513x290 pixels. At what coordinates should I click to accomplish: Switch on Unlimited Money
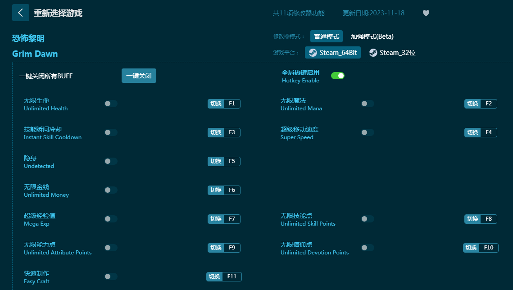pyautogui.click(x=111, y=190)
